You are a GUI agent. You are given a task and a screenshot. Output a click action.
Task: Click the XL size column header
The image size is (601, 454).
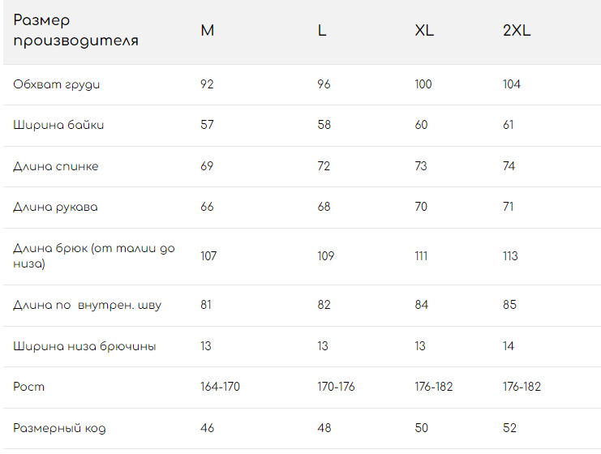(424, 31)
